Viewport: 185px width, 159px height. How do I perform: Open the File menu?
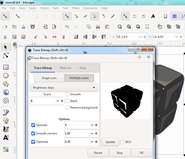[4, 8]
